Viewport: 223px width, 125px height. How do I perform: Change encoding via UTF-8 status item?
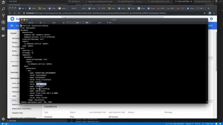(198, 124)
